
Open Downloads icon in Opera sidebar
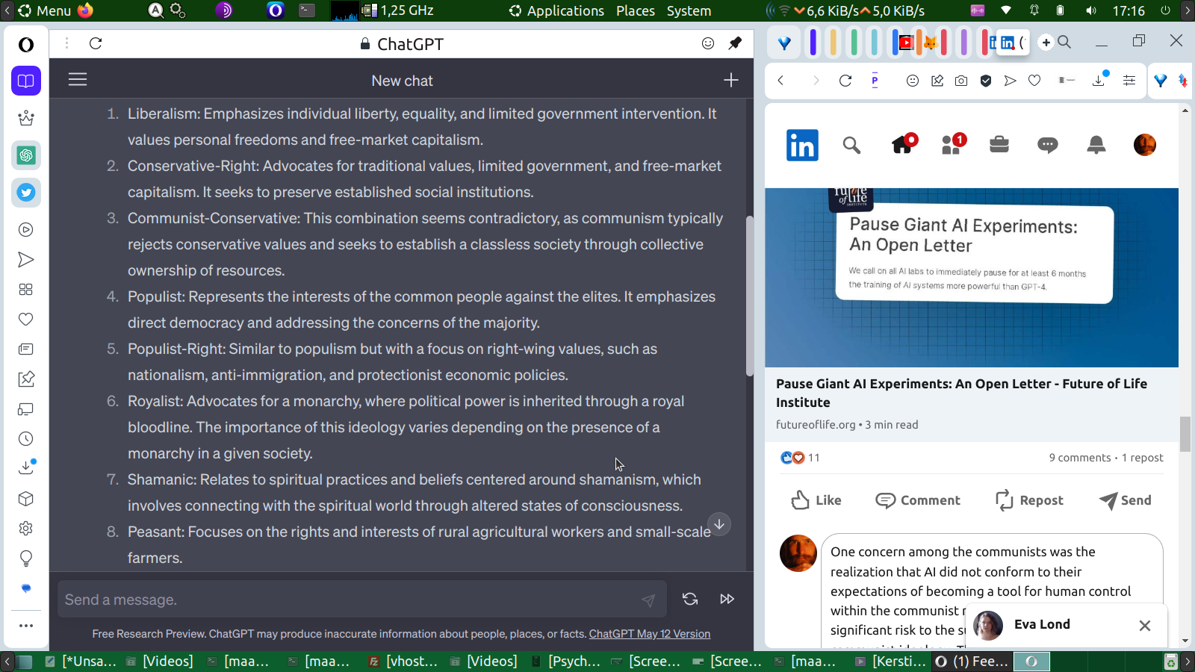pyautogui.click(x=26, y=468)
